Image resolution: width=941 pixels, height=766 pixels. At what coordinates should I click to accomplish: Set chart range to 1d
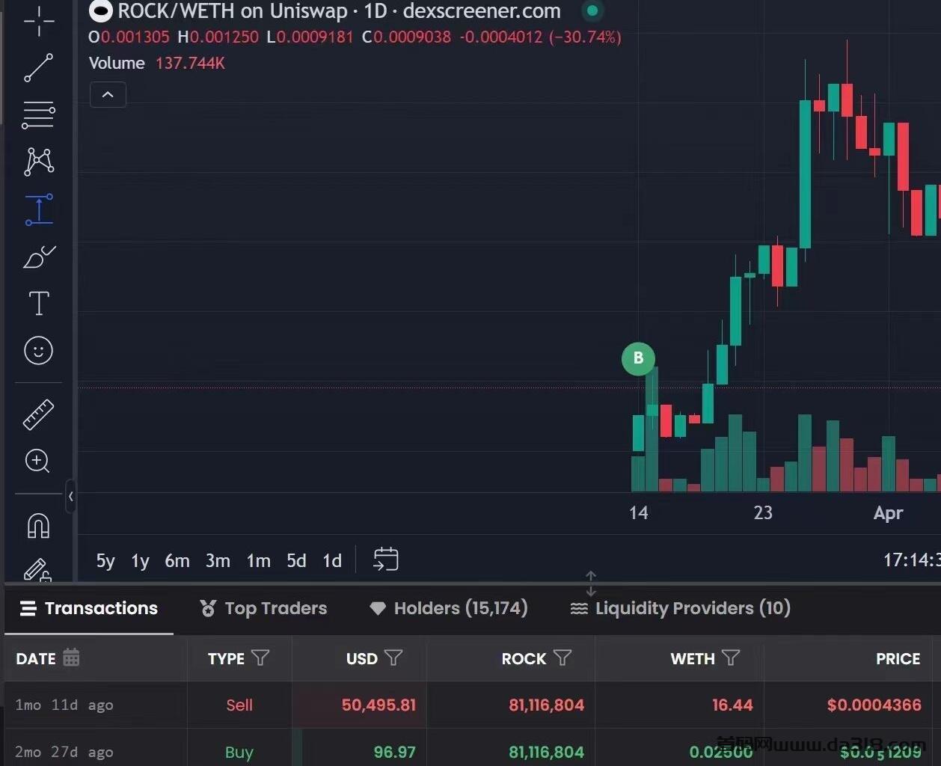point(332,560)
